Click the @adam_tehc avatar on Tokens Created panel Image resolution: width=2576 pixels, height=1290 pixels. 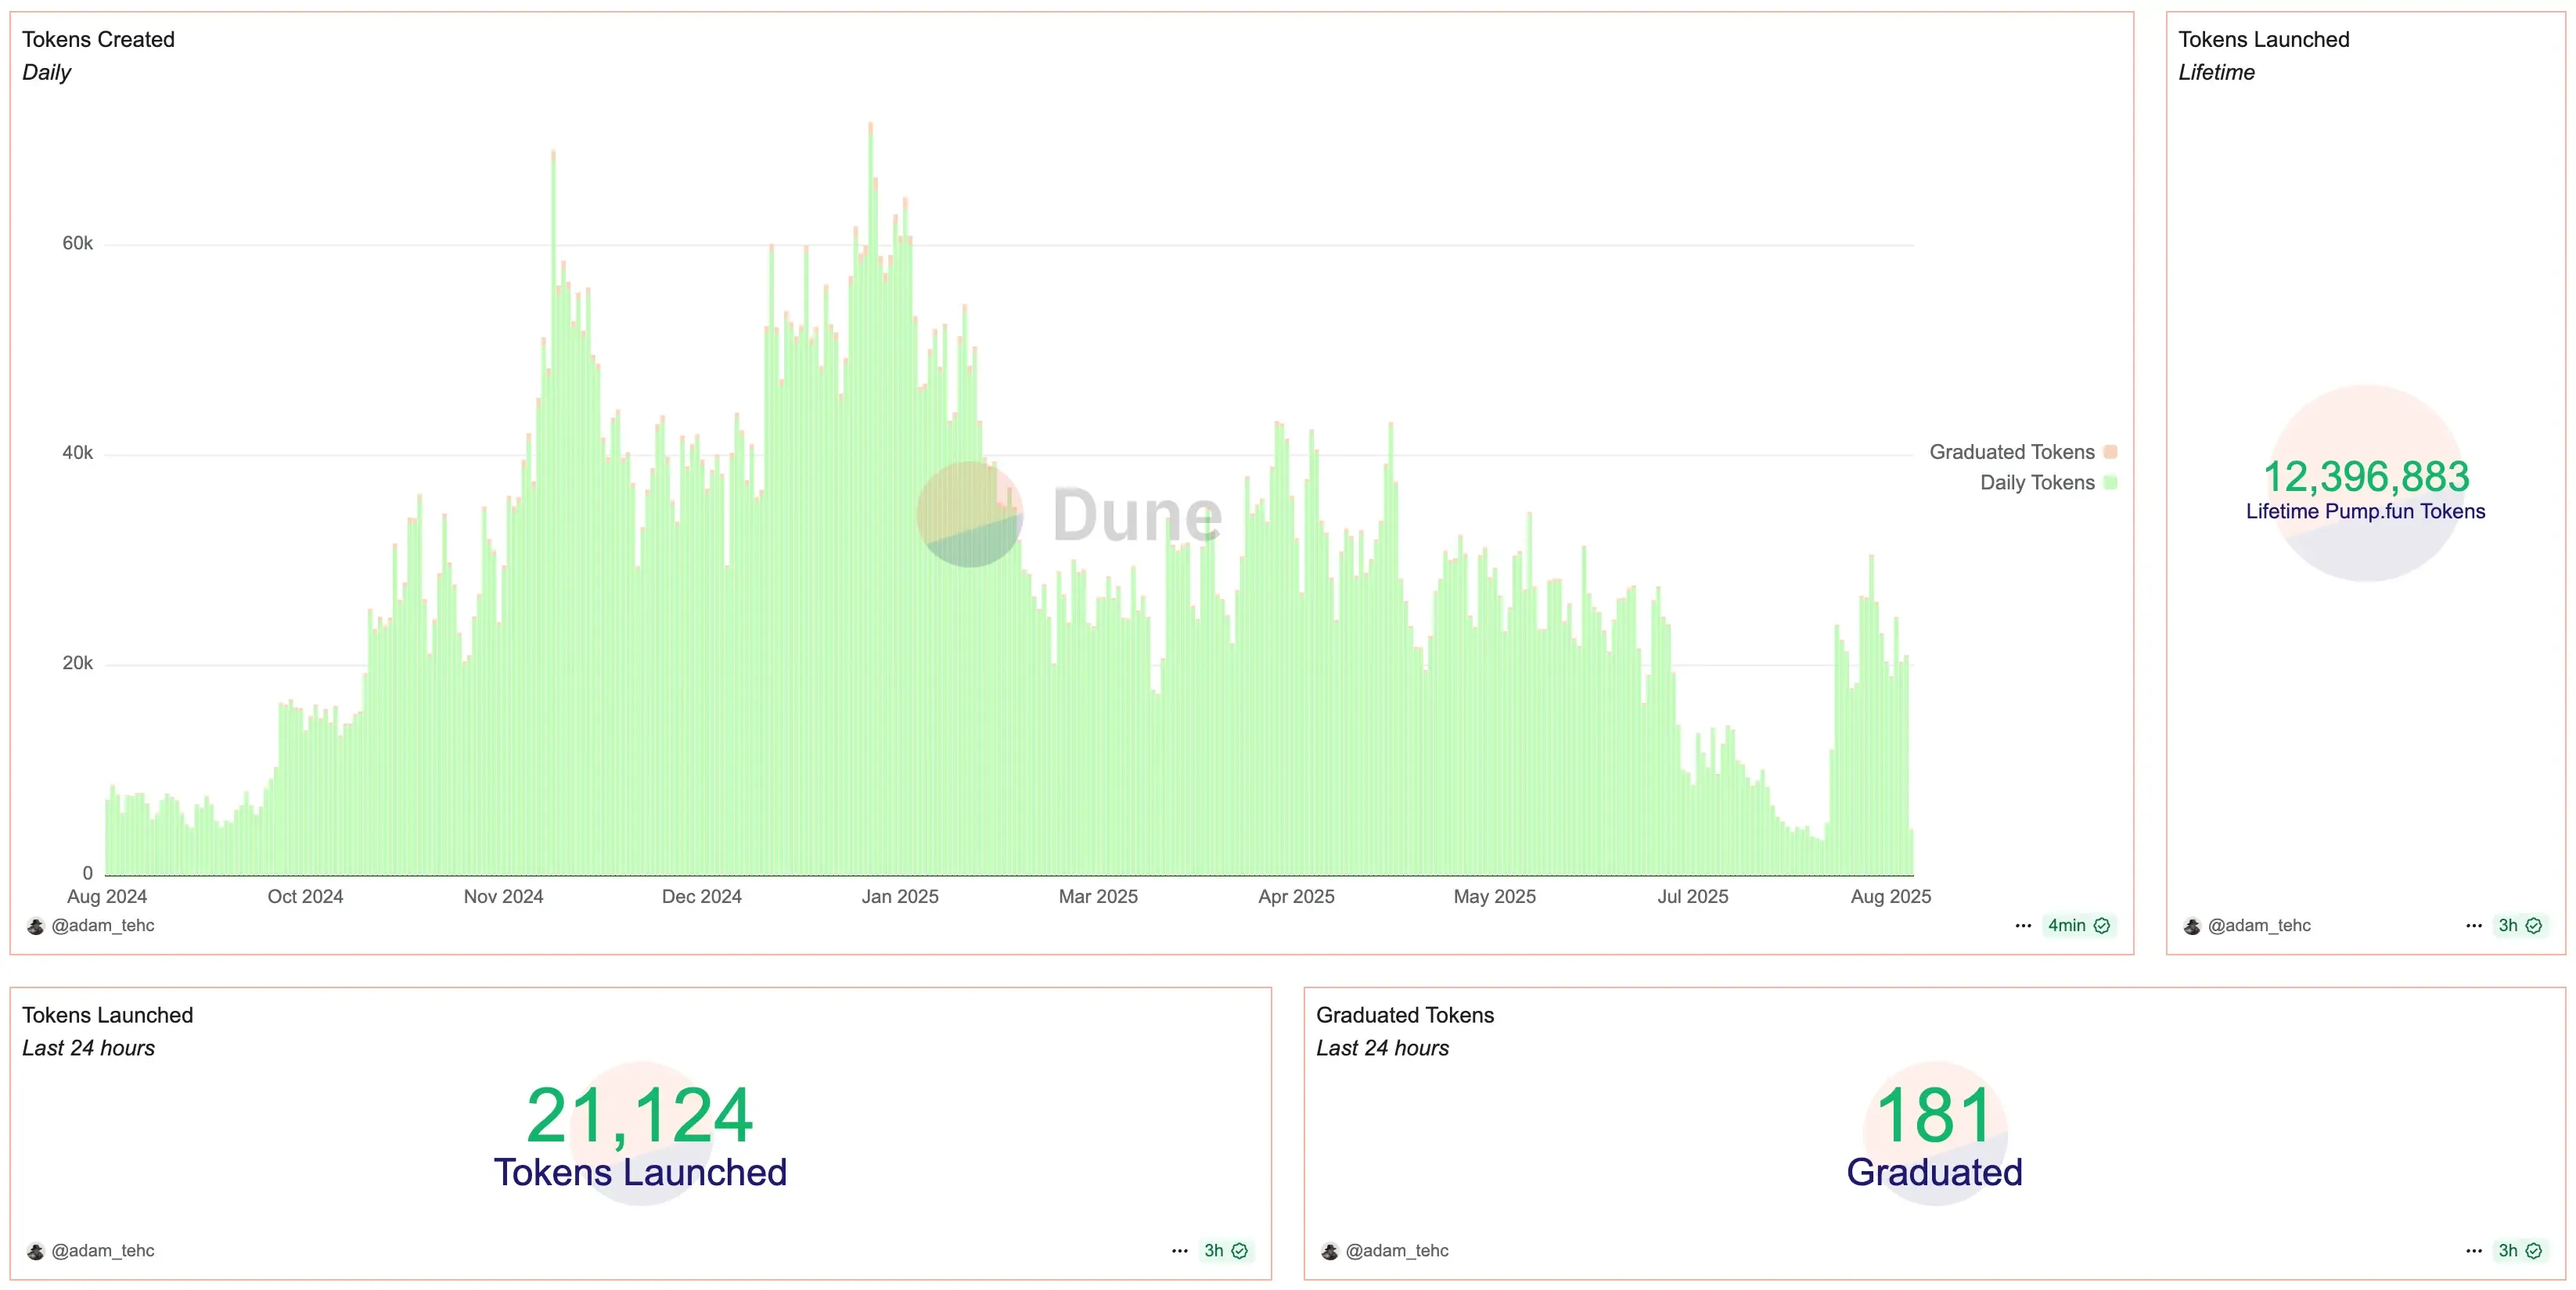click(36, 926)
